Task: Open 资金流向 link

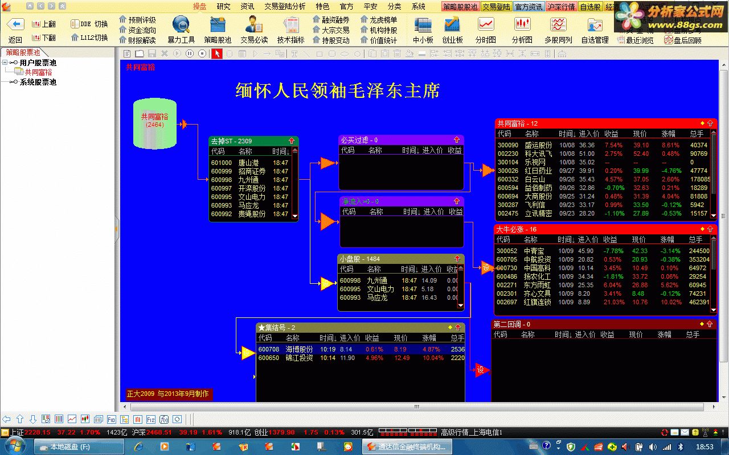Action: [x=137, y=30]
